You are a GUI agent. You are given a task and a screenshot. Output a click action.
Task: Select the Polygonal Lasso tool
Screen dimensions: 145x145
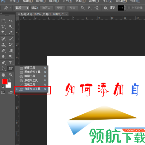[3, 27]
